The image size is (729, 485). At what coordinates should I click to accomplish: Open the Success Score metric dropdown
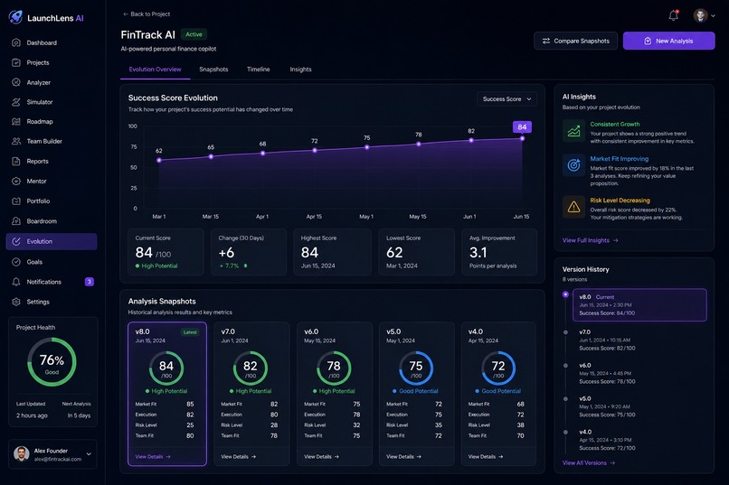pyautogui.click(x=507, y=98)
